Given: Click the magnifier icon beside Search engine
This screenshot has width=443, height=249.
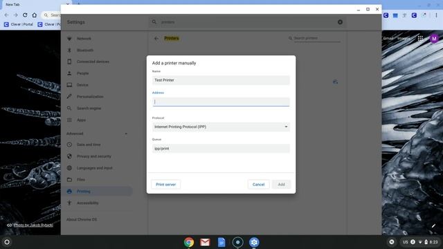Looking at the screenshot, I should point(69,109).
